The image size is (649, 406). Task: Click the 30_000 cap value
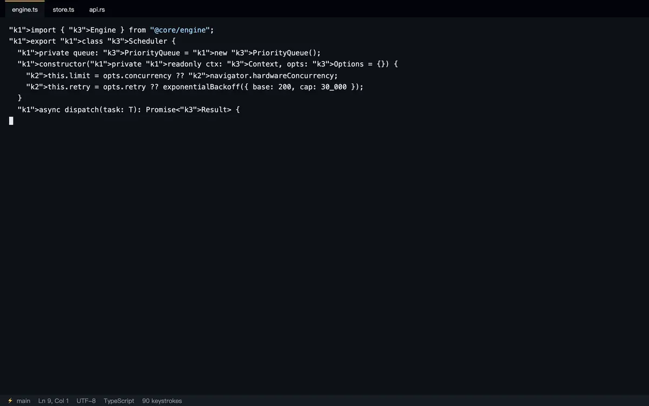[334, 87]
